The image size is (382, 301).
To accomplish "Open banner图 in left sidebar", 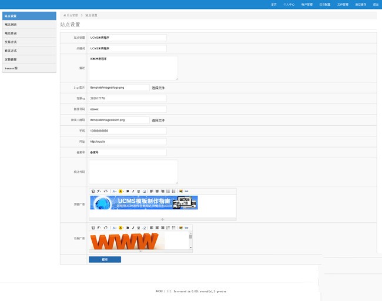I will 29,68.
